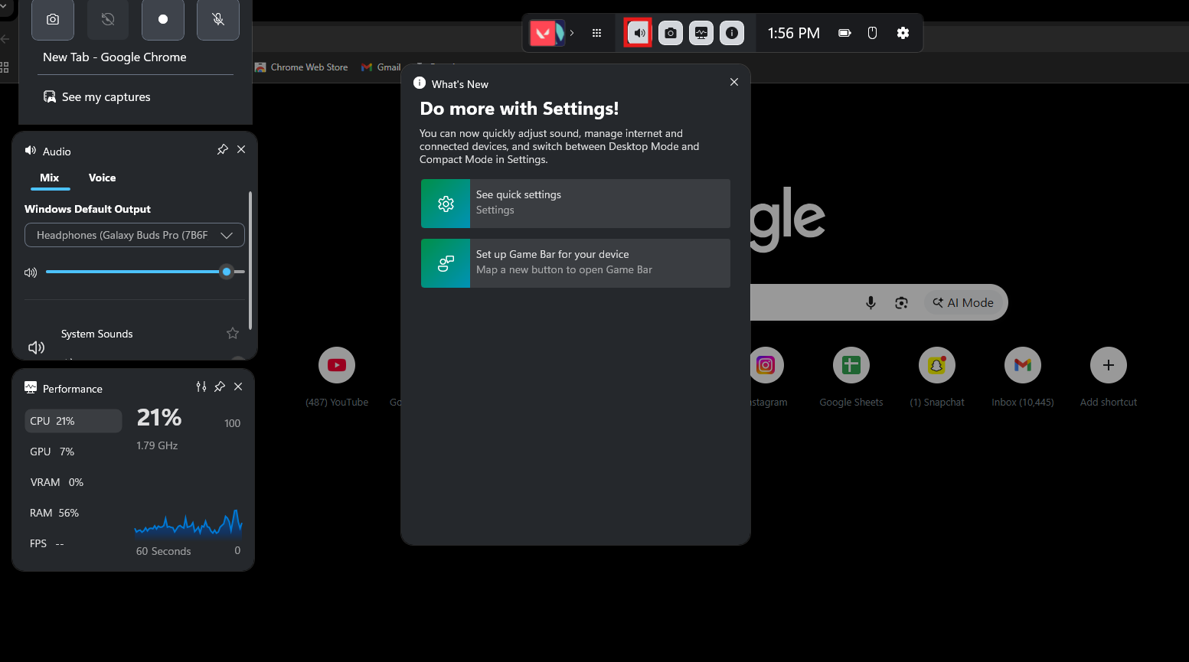
Task: Open Set up Game Bar for your device
Action: pyautogui.click(x=575, y=263)
